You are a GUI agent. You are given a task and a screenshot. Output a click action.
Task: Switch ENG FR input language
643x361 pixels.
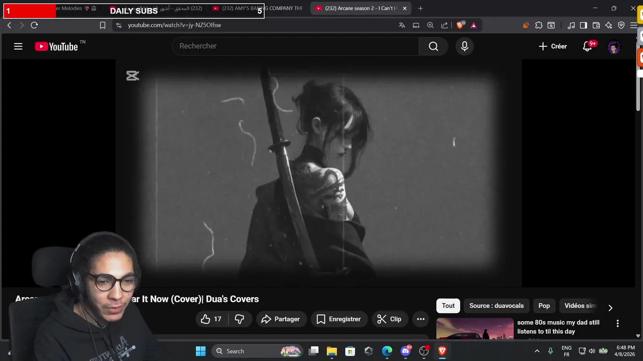point(567,351)
